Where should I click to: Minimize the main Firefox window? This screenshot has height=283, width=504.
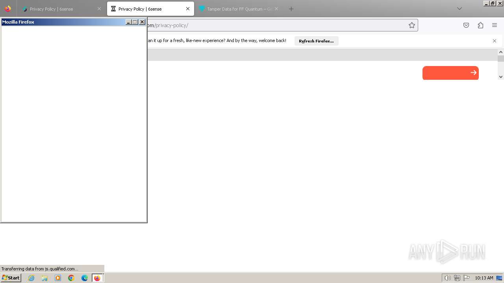coord(486,3)
